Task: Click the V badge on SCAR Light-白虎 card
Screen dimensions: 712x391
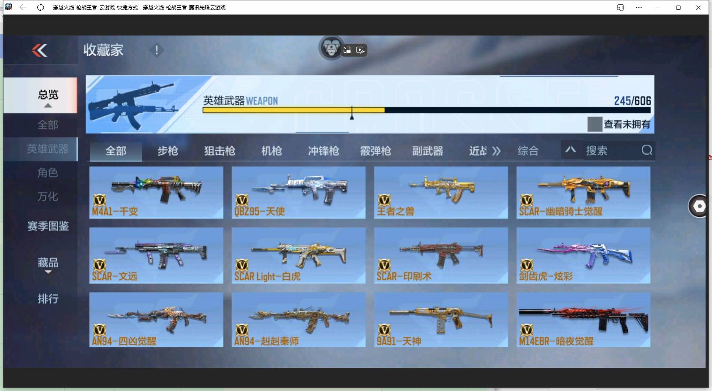Action: coord(242,265)
